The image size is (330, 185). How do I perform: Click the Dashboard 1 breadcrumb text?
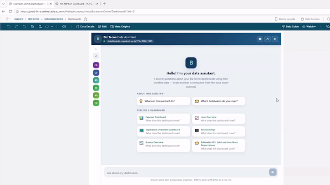click(x=75, y=19)
